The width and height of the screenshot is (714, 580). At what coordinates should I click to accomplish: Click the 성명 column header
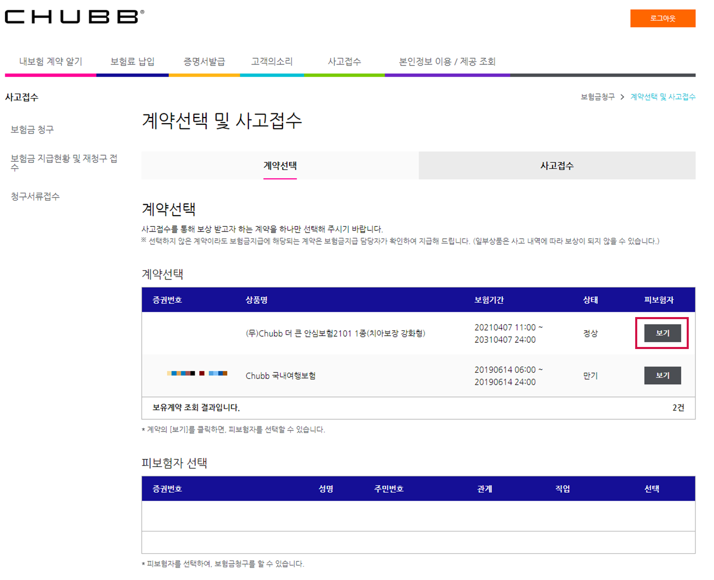(x=326, y=489)
